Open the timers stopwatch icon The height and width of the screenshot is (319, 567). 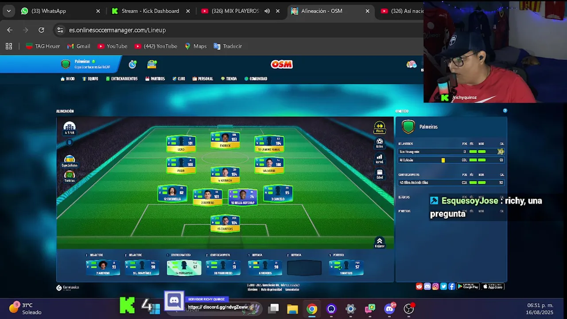[132, 65]
